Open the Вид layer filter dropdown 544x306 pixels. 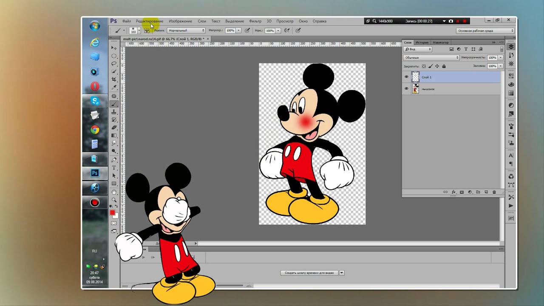[x=418, y=49]
